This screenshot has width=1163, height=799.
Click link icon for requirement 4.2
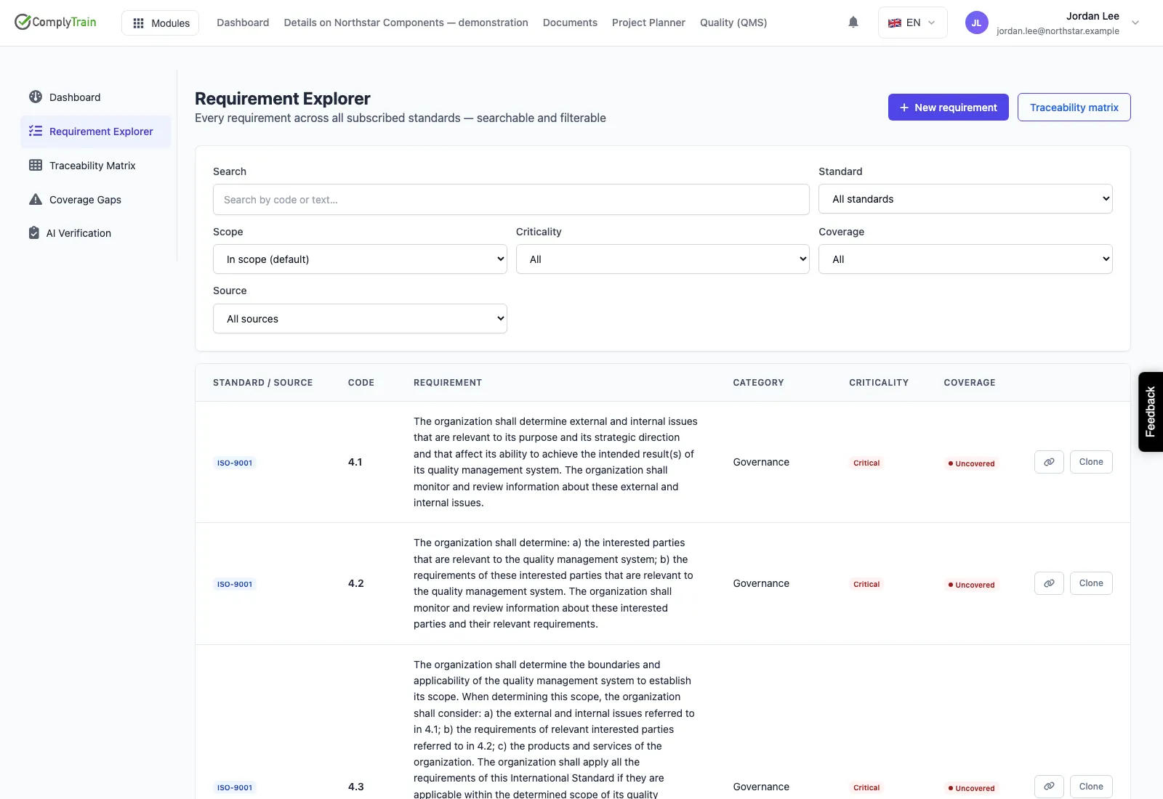[1049, 583]
